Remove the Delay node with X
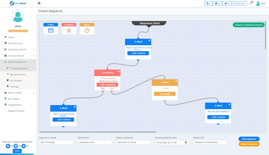The image size is (269, 155). (176, 81)
